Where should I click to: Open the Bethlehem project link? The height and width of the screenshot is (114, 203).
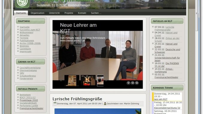[25, 95]
